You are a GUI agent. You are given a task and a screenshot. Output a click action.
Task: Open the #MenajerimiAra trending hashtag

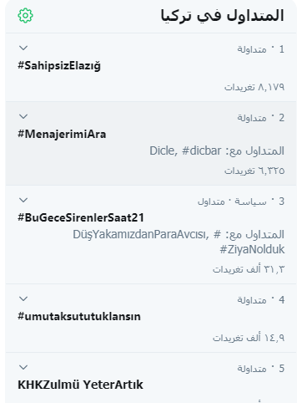pos(62,135)
